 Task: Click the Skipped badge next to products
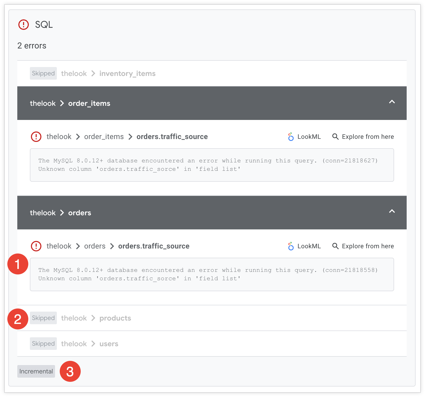pos(43,318)
